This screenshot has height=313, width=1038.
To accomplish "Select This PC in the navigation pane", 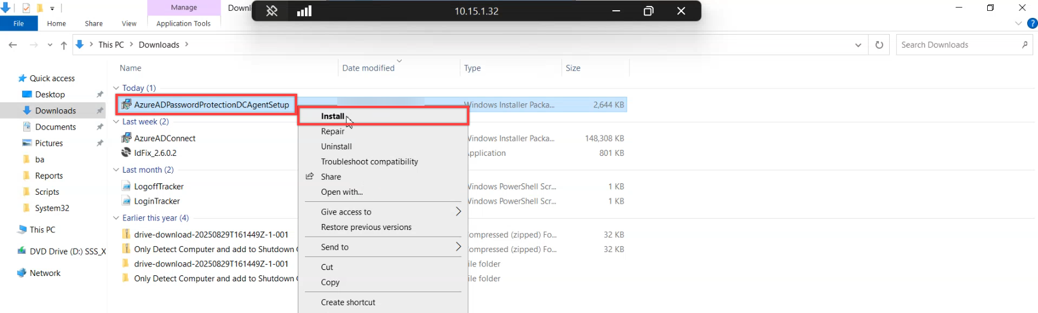I will point(42,230).
